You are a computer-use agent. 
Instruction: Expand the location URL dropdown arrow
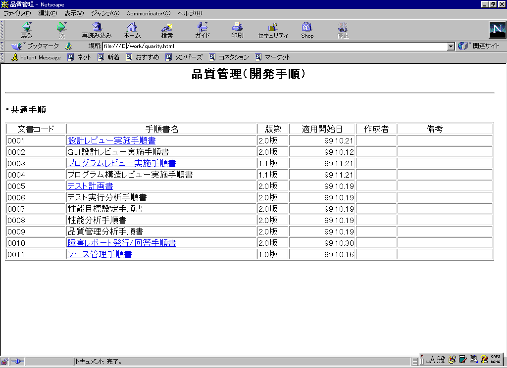pyautogui.click(x=451, y=46)
